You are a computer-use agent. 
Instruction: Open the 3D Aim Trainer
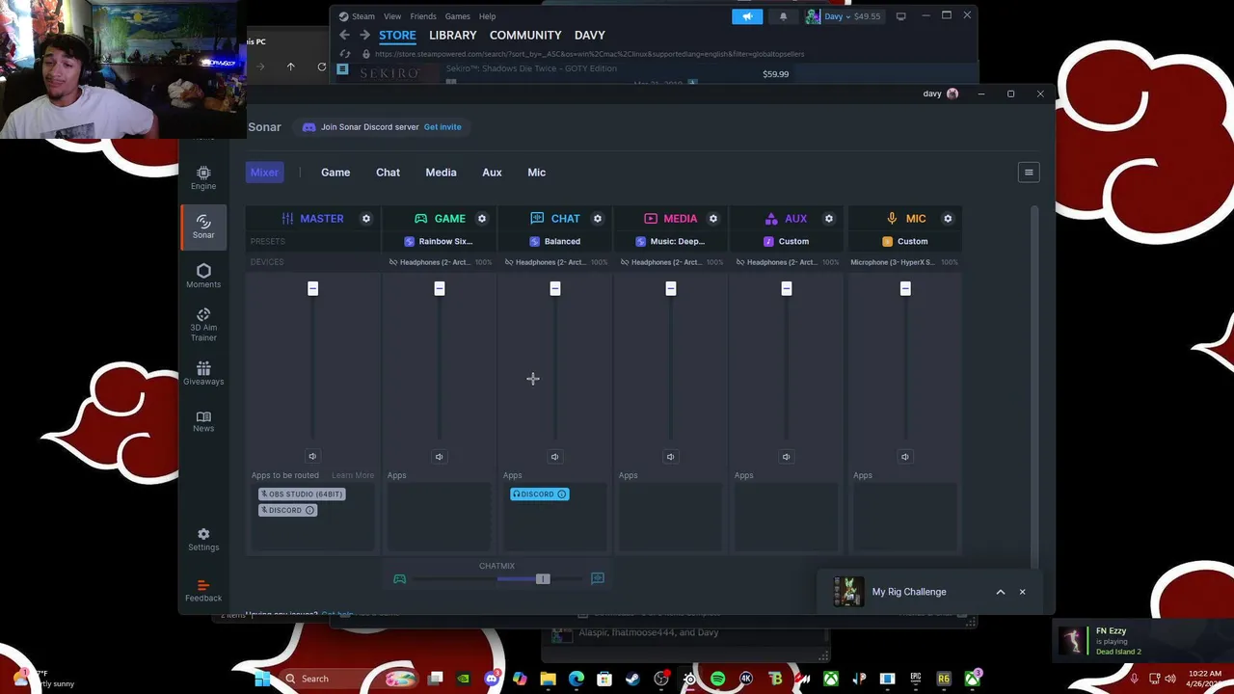pos(203,325)
